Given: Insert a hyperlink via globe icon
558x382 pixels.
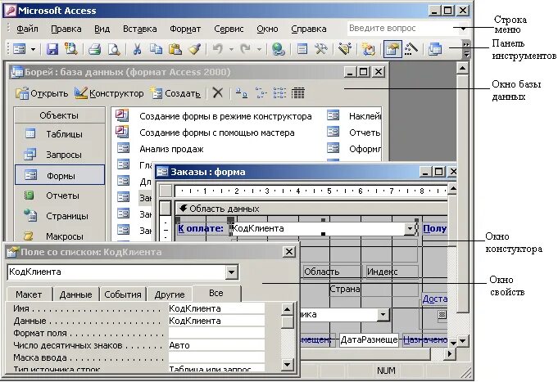Looking at the screenshot, I should tap(278, 49).
